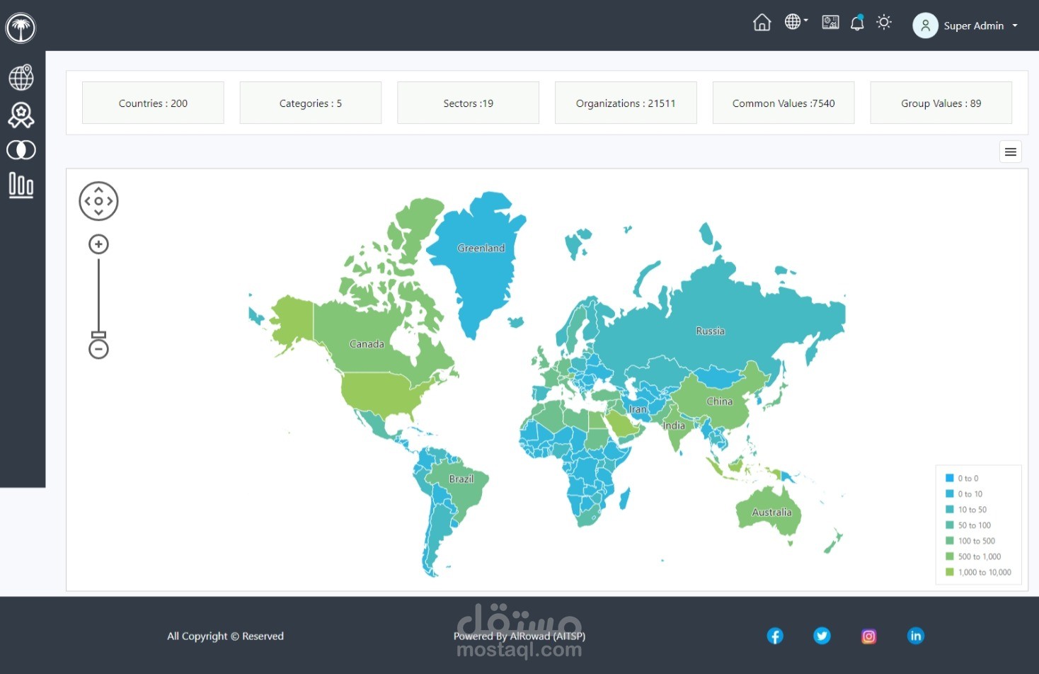Open the bar chart sidebar icon
1039x674 pixels.
click(21, 185)
